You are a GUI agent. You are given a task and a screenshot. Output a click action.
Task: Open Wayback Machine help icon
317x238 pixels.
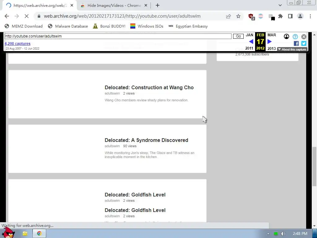295,37
